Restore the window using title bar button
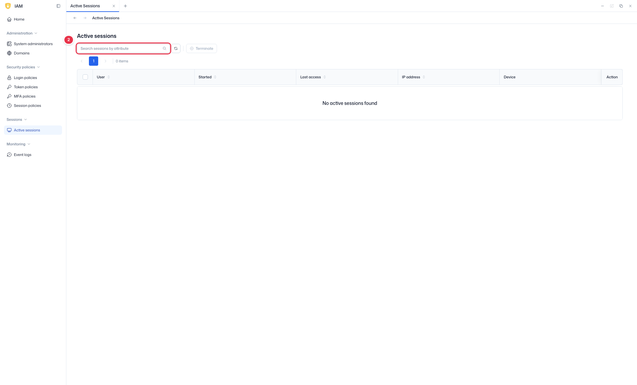The width and height of the screenshot is (637, 385). [x=621, y=6]
